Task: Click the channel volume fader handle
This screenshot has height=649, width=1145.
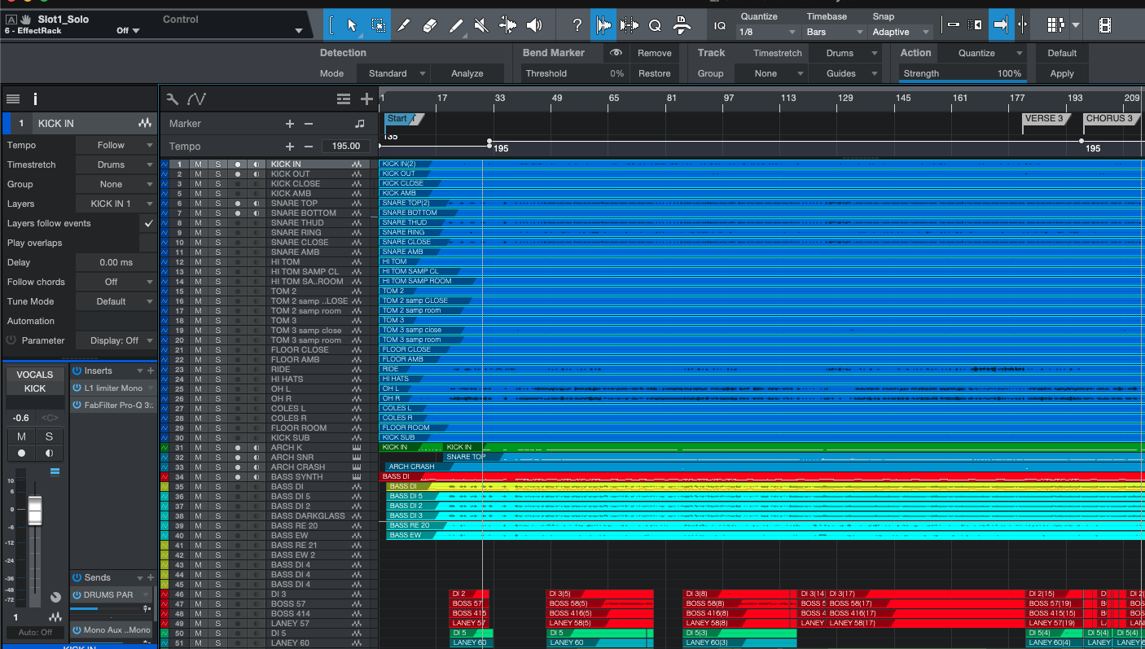Action: 35,511
